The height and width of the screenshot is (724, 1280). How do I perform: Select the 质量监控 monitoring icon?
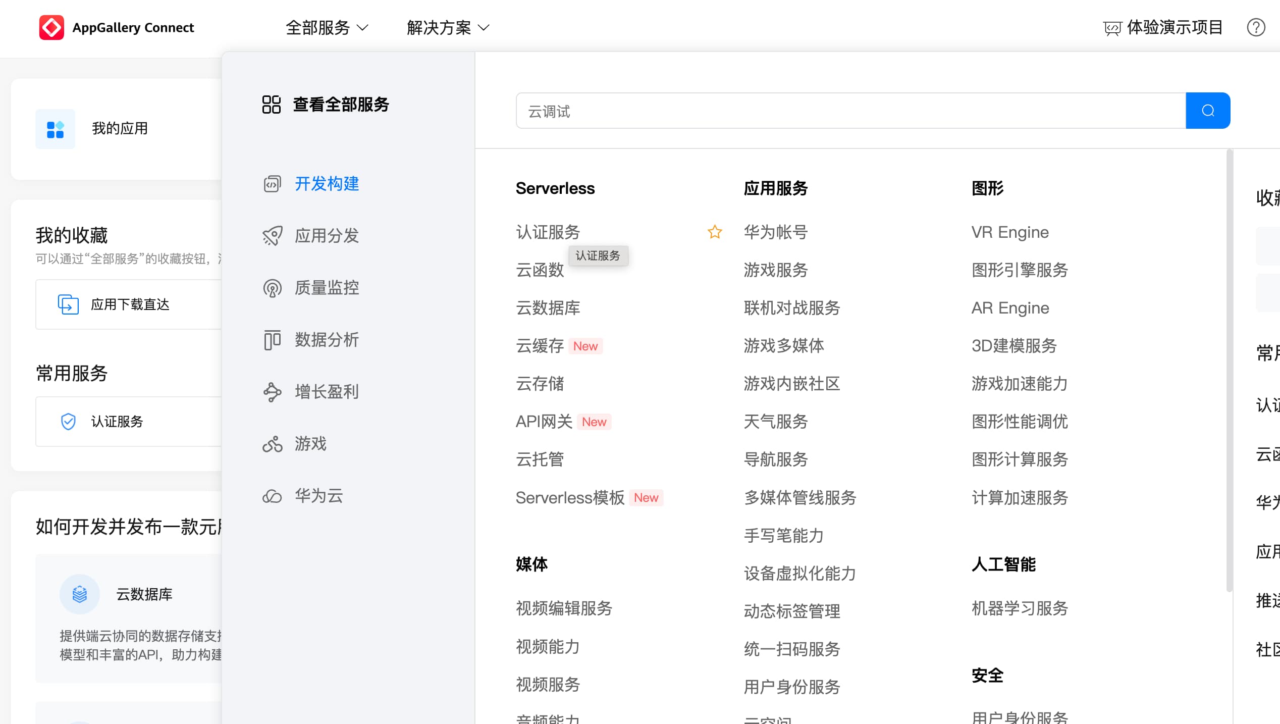[x=272, y=288]
